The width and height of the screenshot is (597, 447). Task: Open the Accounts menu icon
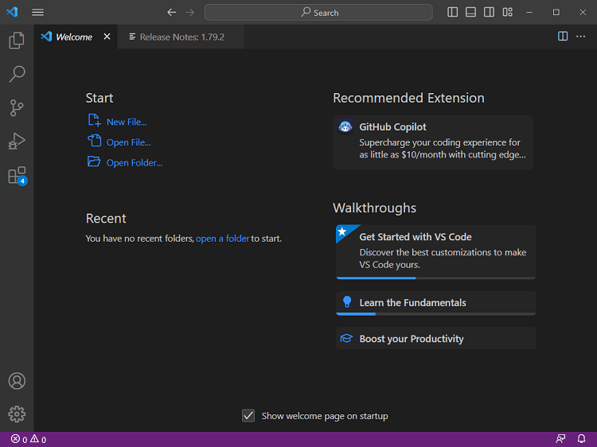pyautogui.click(x=17, y=381)
